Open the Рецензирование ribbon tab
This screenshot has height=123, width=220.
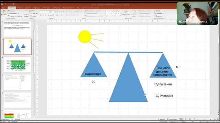click(x=68, y=8)
